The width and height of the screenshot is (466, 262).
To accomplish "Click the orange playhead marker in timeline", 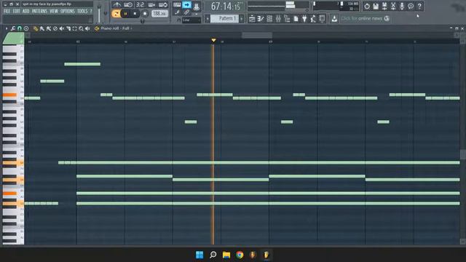I will coord(213,40).
